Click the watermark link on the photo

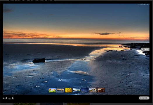143,4
